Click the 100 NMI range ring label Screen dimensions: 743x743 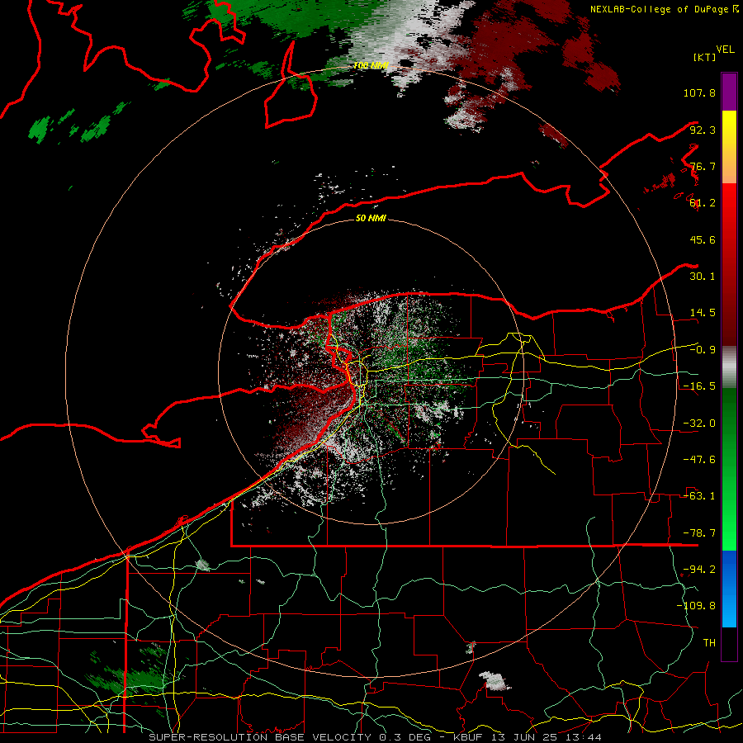(371, 65)
